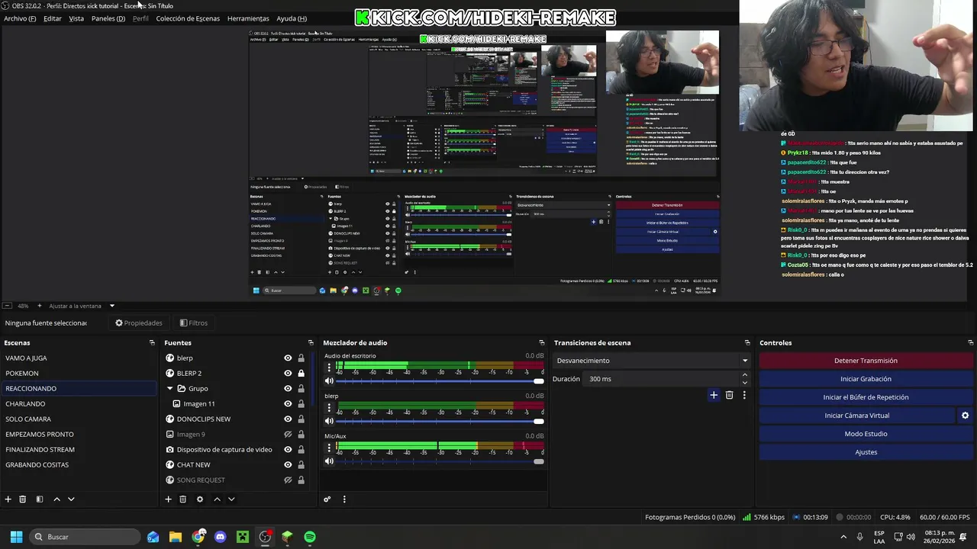This screenshot has width=977, height=549.
Task: Mute Audio del escritorio speaker icon
Action: [x=329, y=381]
